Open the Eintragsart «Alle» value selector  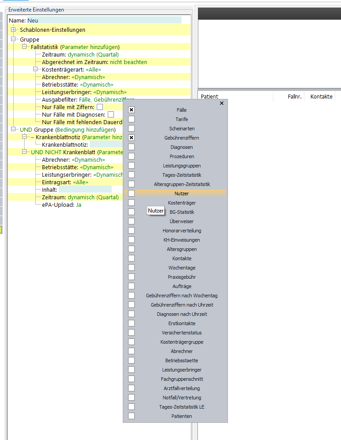click(x=80, y=182)
